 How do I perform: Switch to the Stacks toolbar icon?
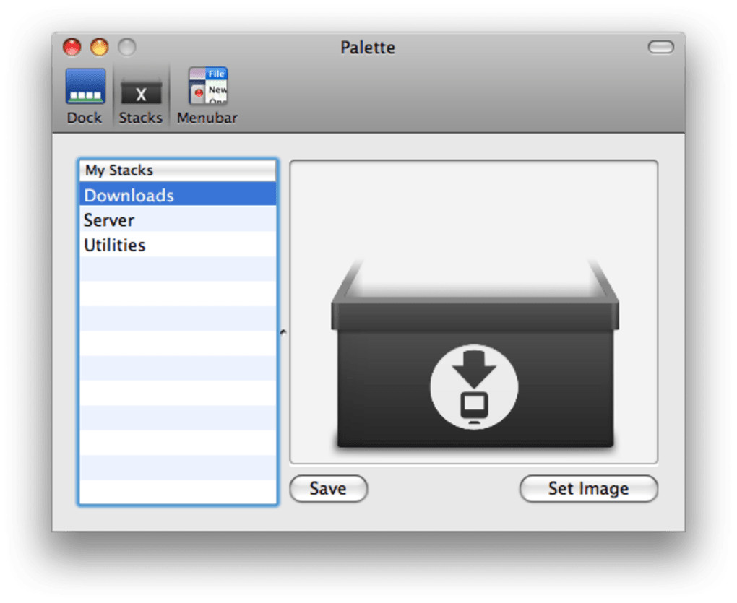[141, 97]
